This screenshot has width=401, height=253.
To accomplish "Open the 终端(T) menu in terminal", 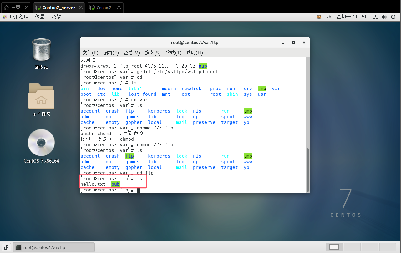I will pyautogui.click(x=173, y=53).
